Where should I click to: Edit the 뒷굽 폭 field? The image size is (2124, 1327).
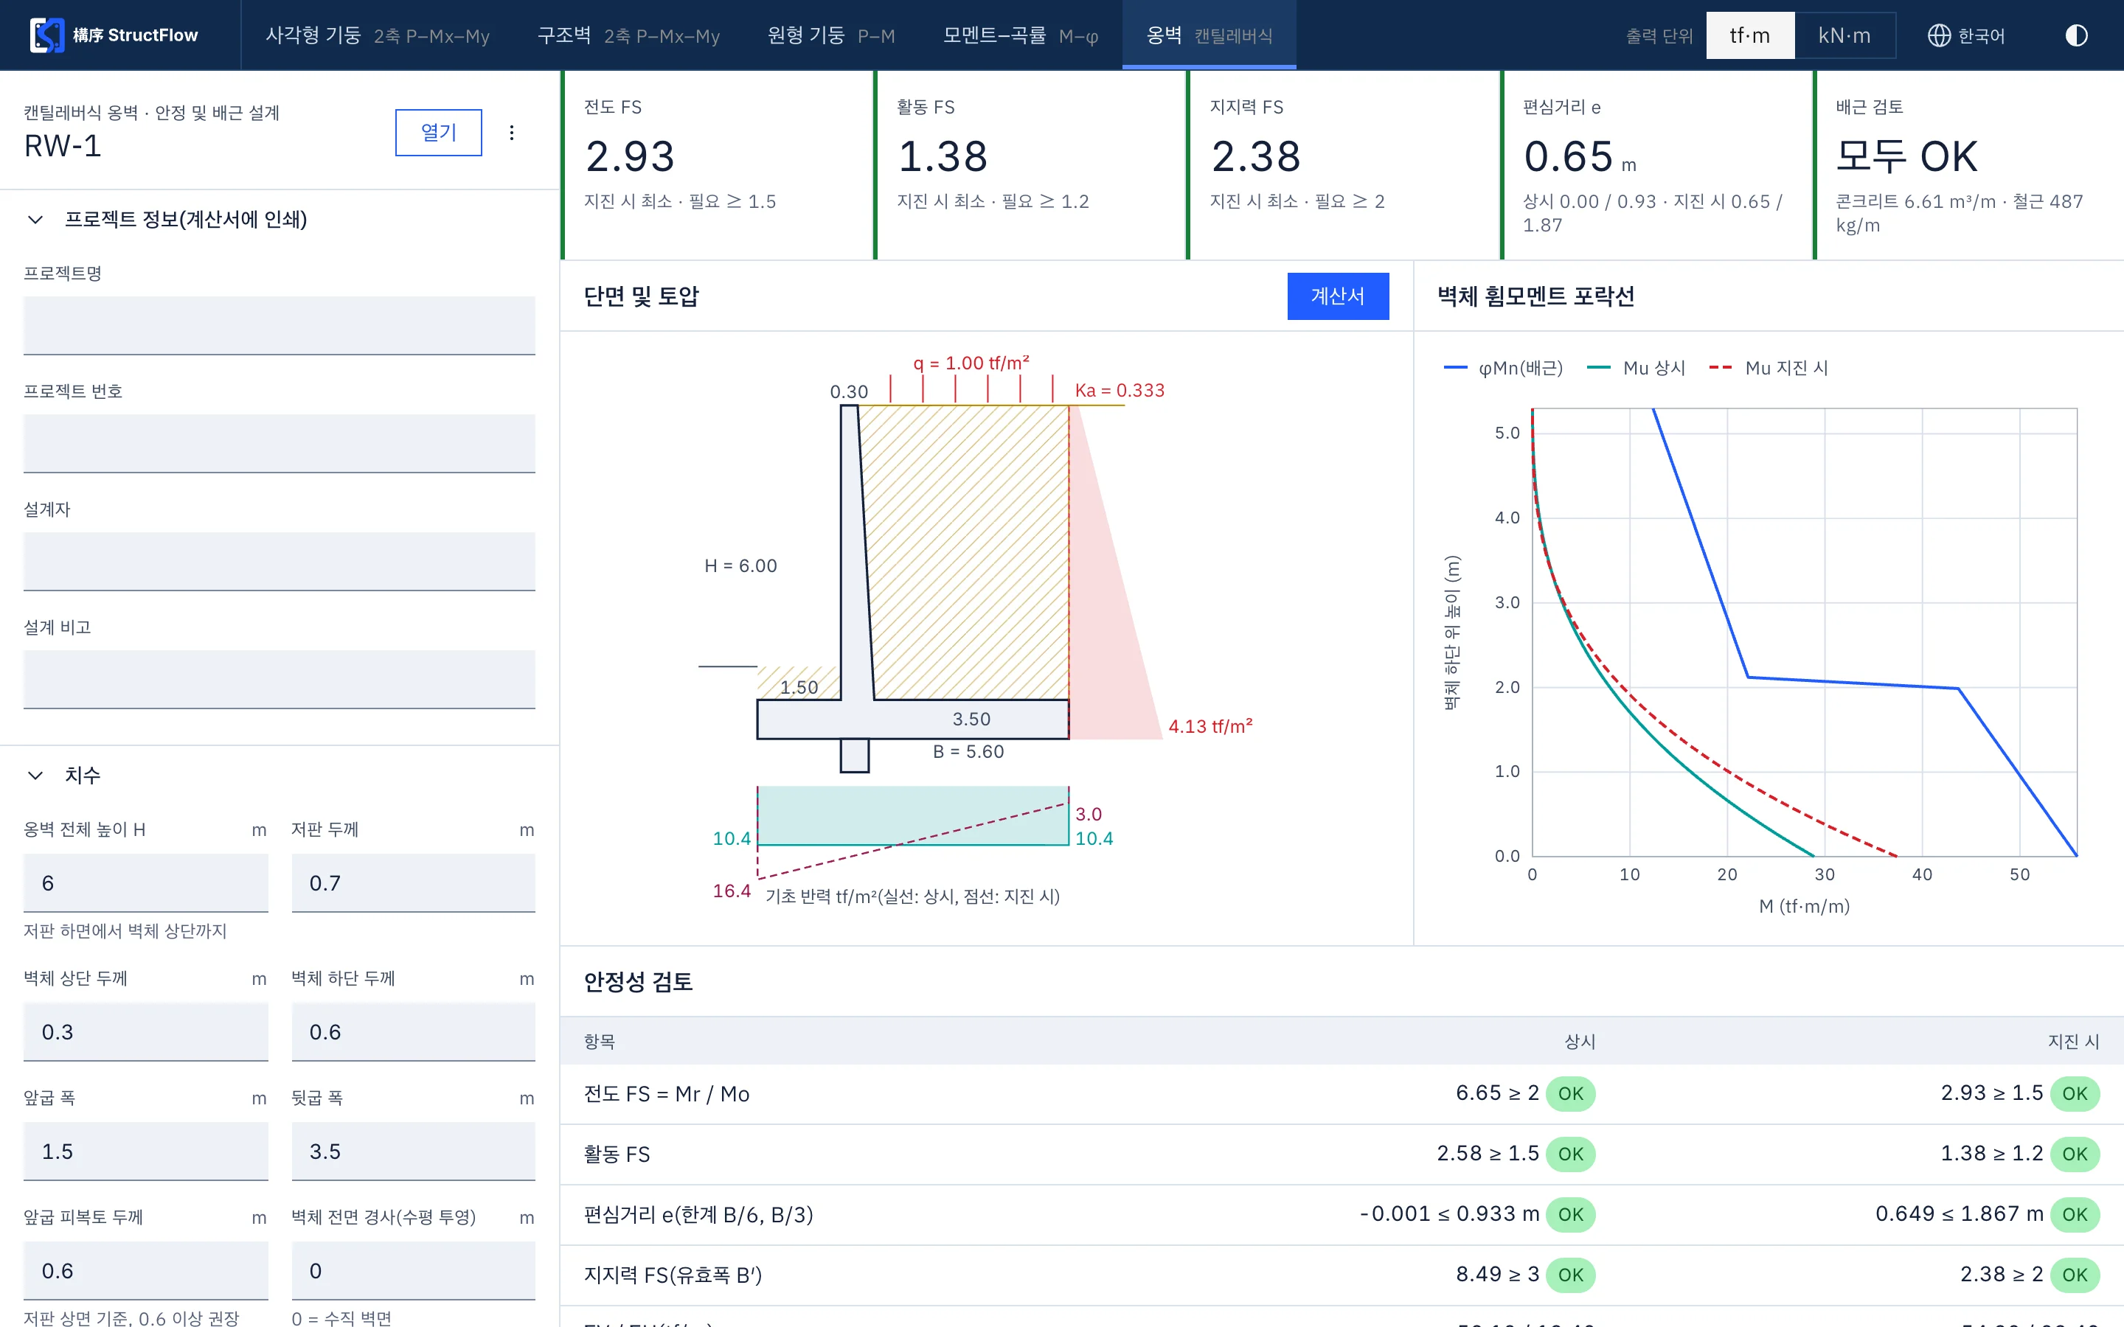click(x=414, y=1152)
